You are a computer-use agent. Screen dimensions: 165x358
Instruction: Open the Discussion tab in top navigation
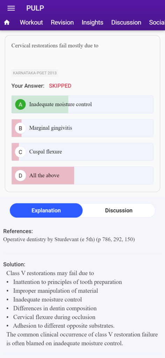tap(126, 22)
